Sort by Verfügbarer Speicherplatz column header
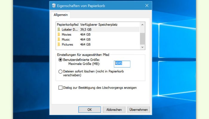Image resolution: width=209 pixels, height=119 pixels. [x=99, y=25]
